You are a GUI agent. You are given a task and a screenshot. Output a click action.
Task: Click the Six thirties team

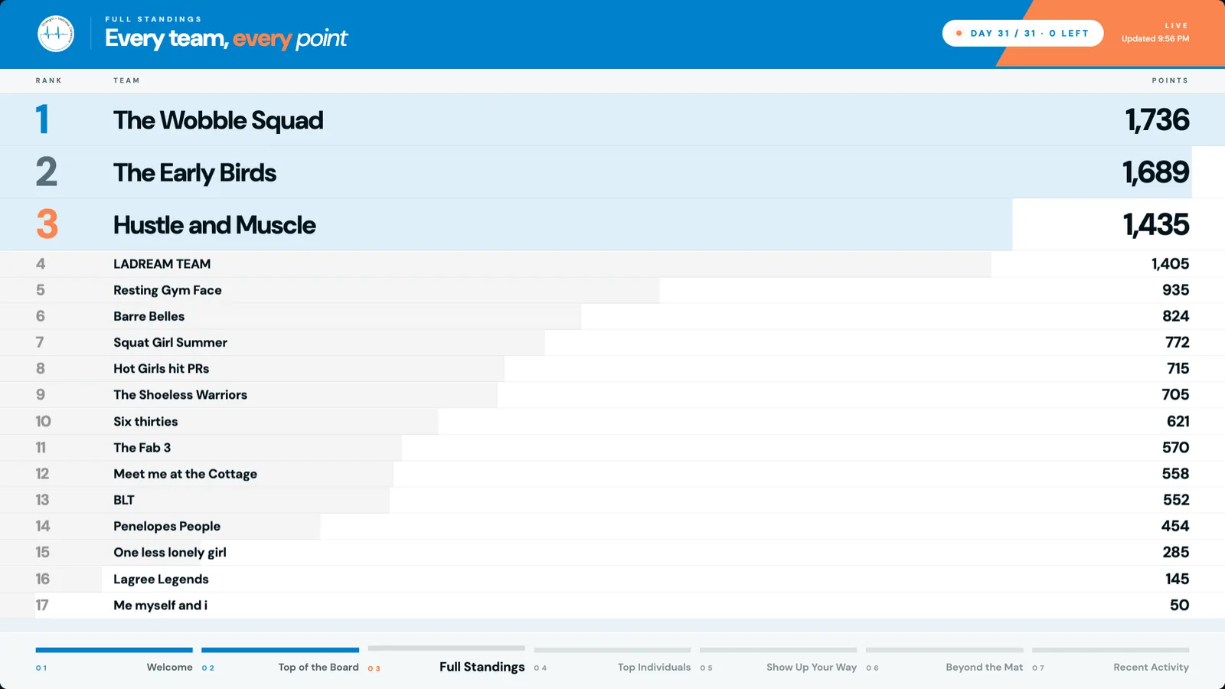(x=145, y=421)
